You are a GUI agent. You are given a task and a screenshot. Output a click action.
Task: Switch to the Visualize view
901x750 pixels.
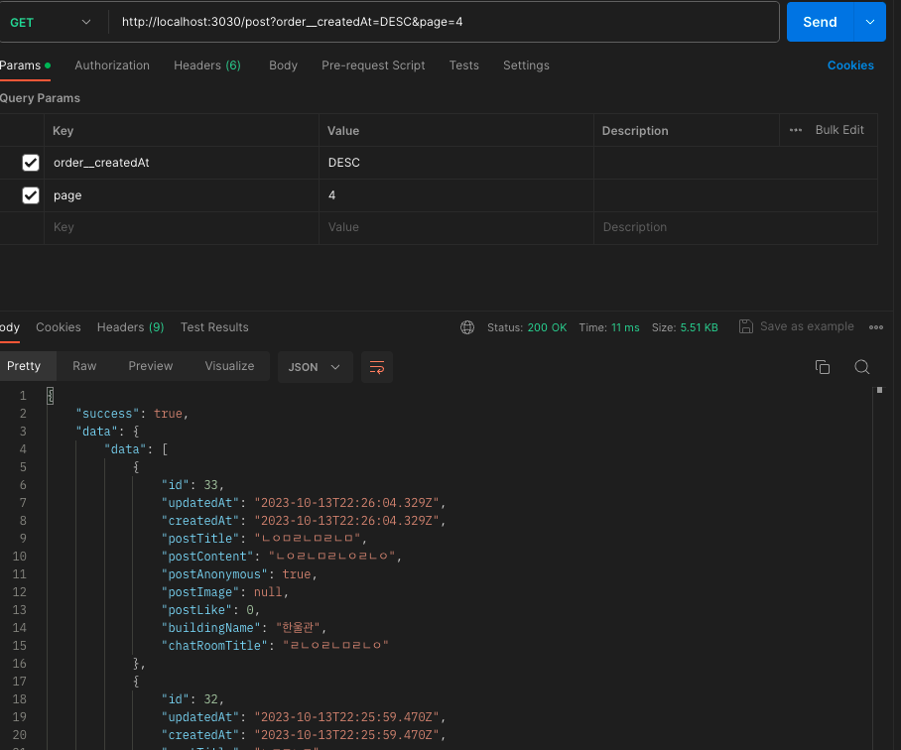coord(229,366)
